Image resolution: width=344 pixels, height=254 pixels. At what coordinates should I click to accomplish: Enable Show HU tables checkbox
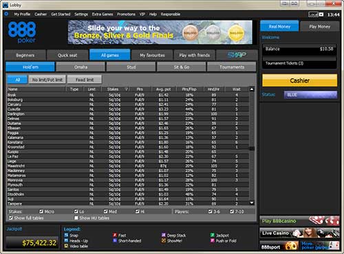tap(76, 218)
